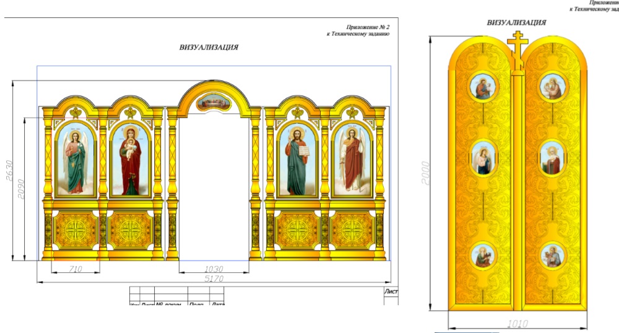
Task: Click the top medallion on the right gate leaf
Action: coord(552,88)
